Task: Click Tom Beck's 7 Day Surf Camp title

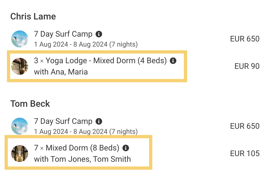Action: tap(63, 121)
